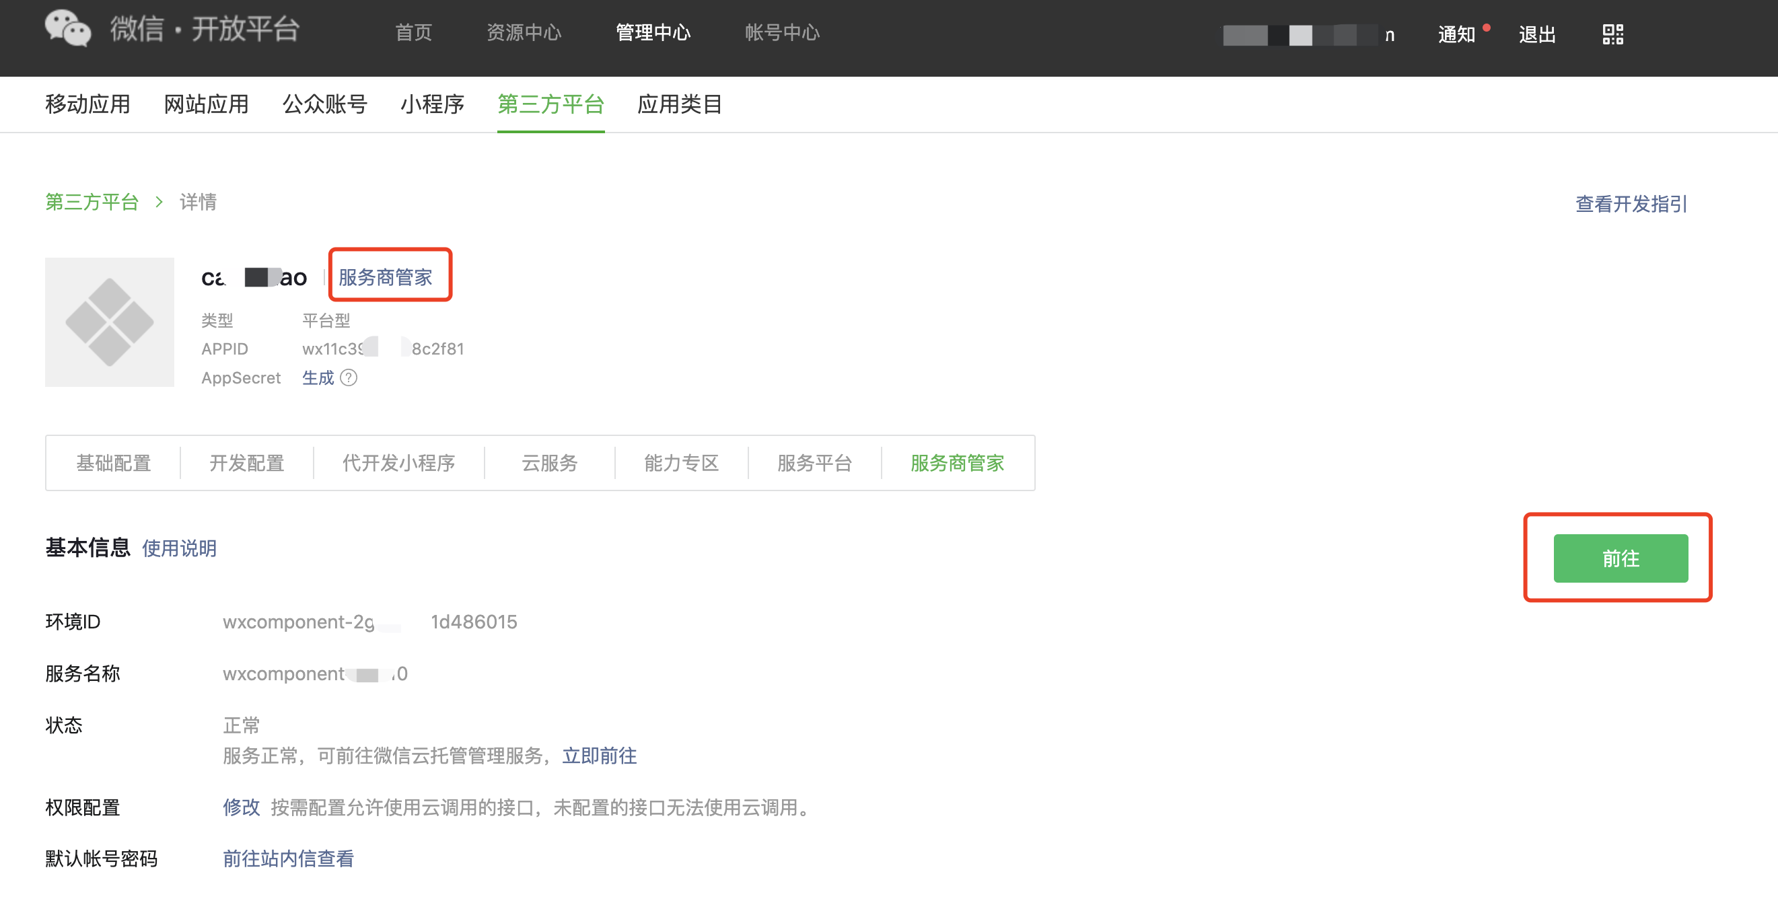Click 立即前往 link under status
The image size is (1778, 911).
click(x=599, y=756)
